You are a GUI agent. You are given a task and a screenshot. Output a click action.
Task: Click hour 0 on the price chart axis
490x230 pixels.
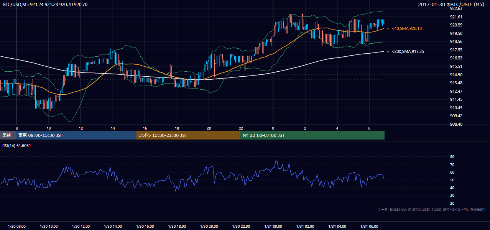[x=273, y=128]
